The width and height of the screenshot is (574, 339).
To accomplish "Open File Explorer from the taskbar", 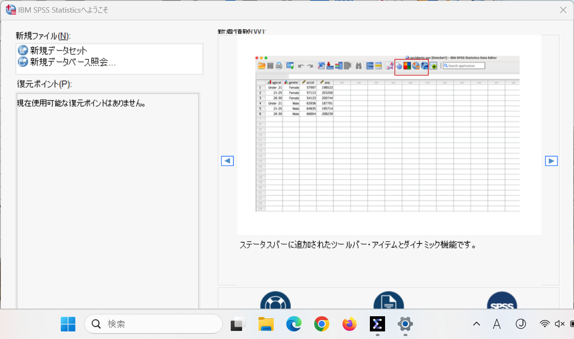I will (x=266, y=324).
